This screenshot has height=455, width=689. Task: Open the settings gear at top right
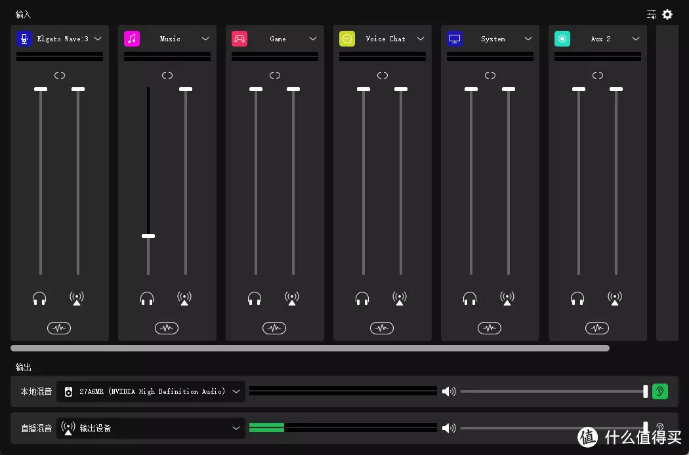point(667,14)
